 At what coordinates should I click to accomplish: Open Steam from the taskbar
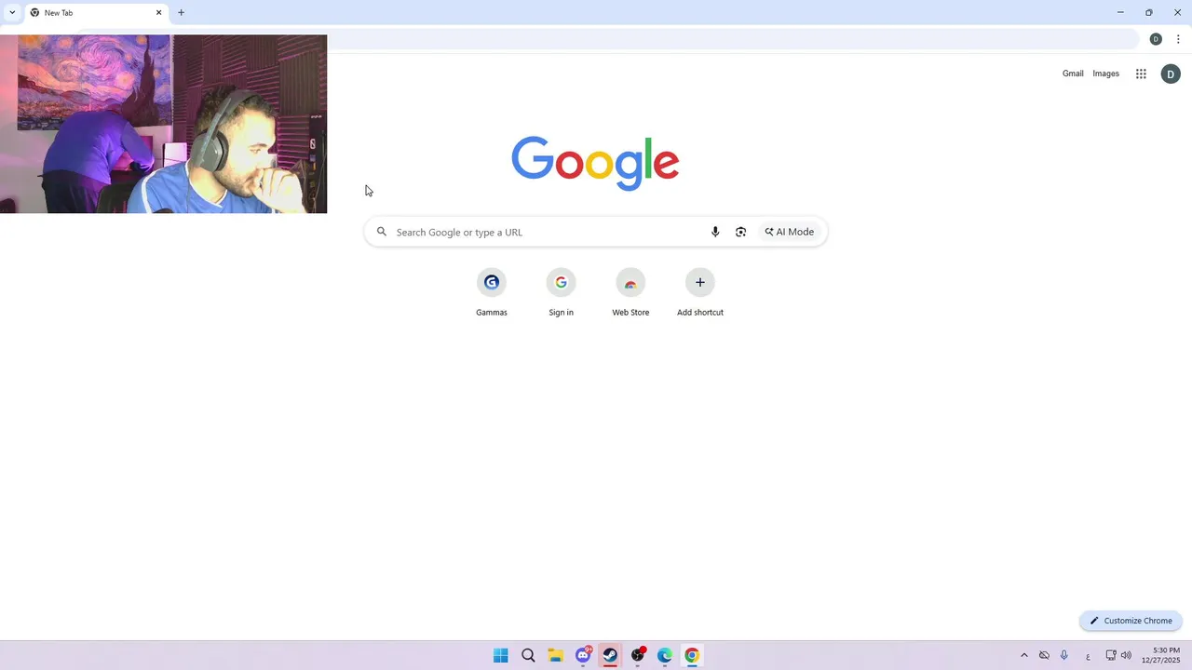pos(610,655)
